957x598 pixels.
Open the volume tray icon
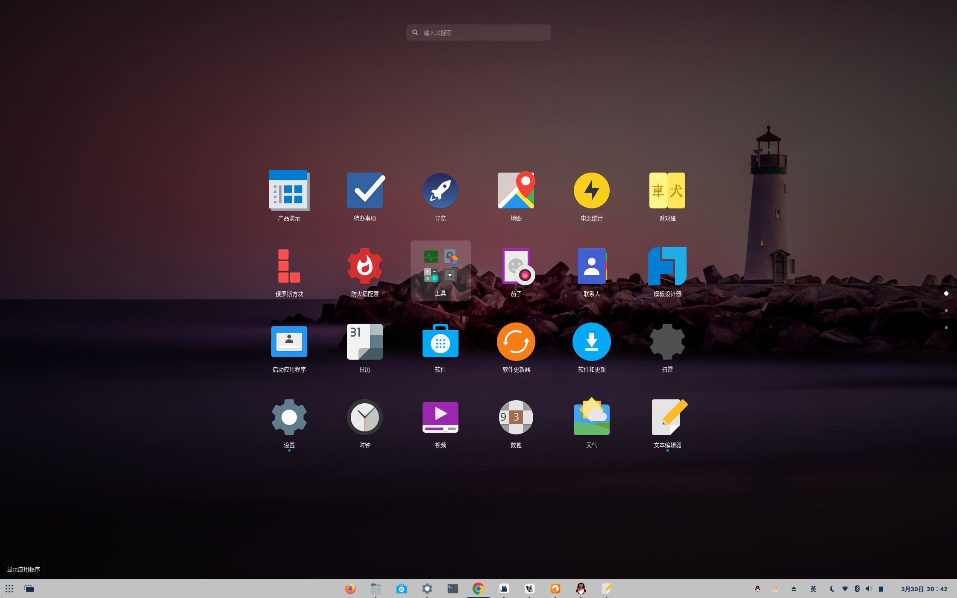click(x=869, y=589)
